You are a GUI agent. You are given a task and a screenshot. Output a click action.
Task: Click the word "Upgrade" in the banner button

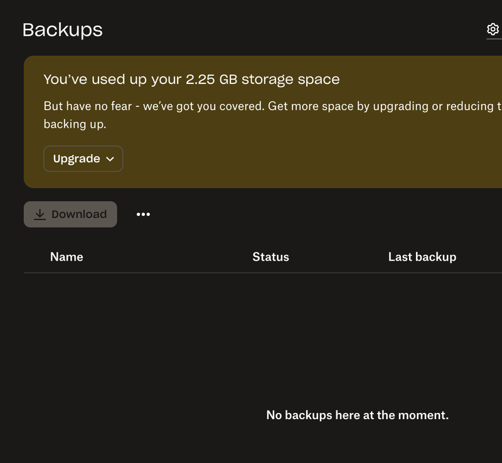coord(77,159)
